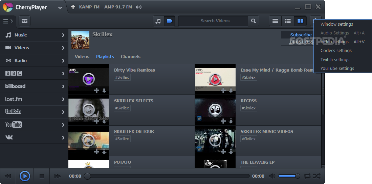Toggle the sidebar menu hamburger button
Screen dimensions: 372x184
pyautogui.click(x=8, y=21)
